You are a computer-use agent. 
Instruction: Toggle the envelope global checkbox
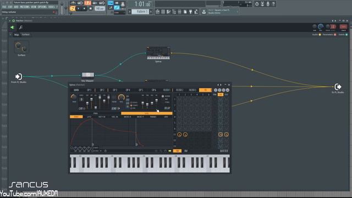click(92, 151)
